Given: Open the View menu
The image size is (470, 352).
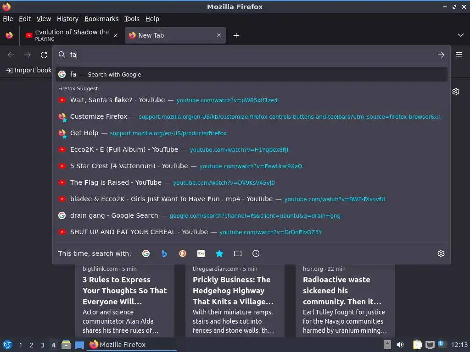Looking at the screenshot, I should (x=44, y=19).
